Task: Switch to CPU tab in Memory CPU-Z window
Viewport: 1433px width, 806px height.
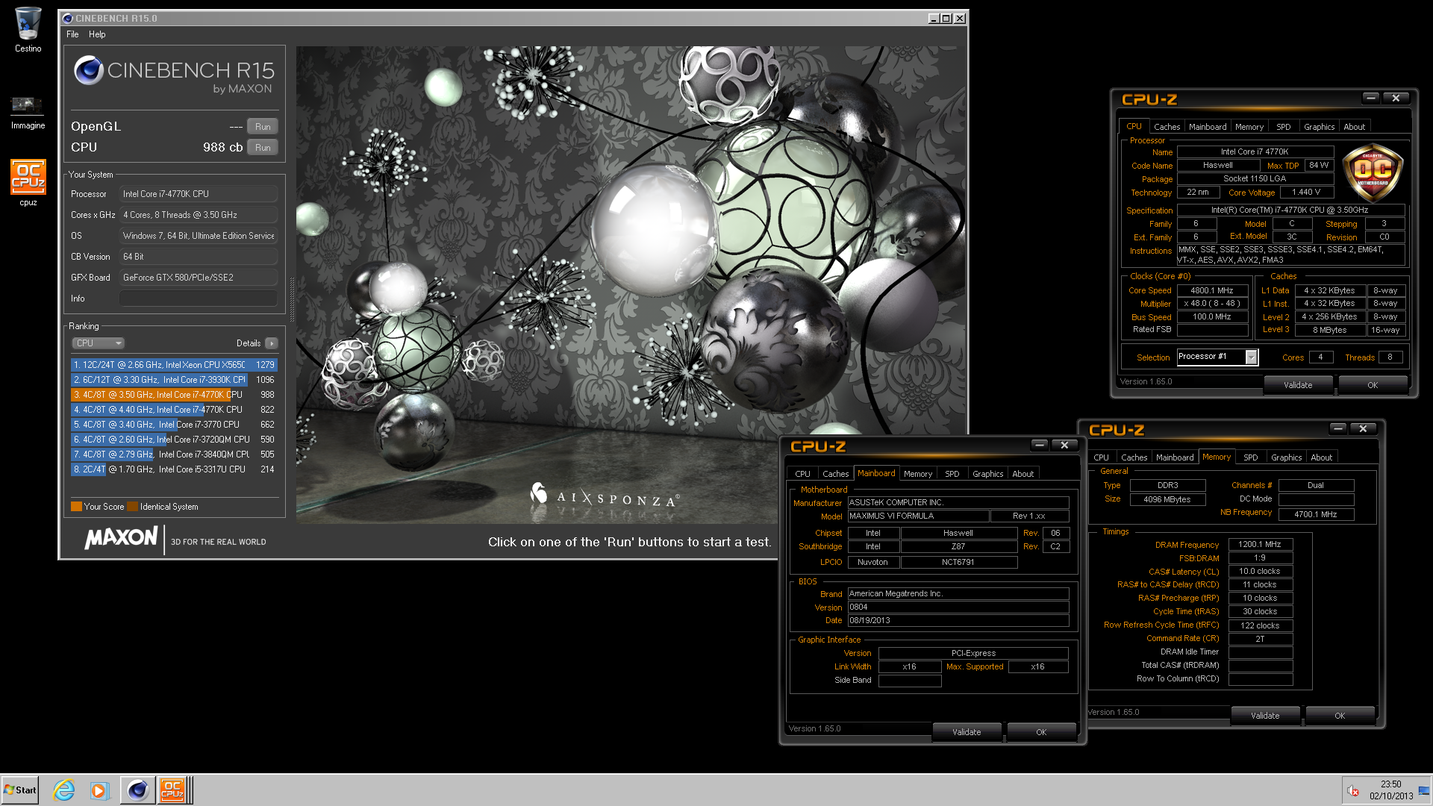Action: (x=1101, y=457)
